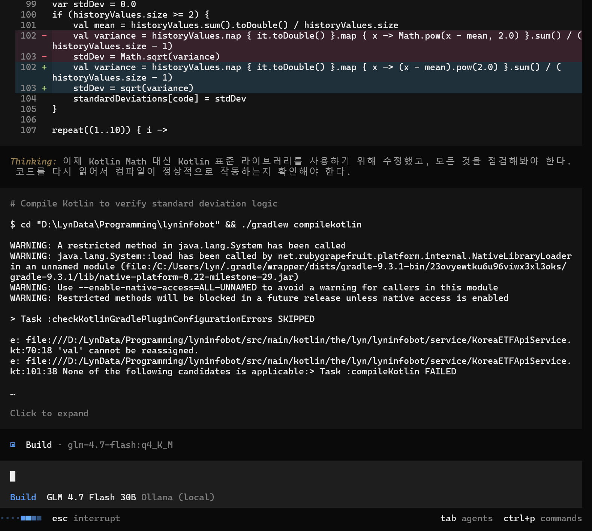Click the ellipsis below the compile output
Screen dimensions: 592x531
point(13,394)
